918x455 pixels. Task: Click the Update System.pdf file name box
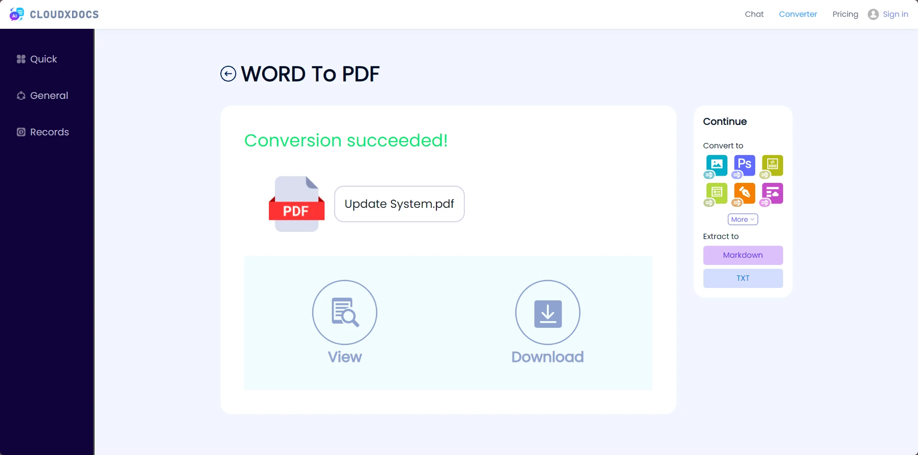[399, 204]
